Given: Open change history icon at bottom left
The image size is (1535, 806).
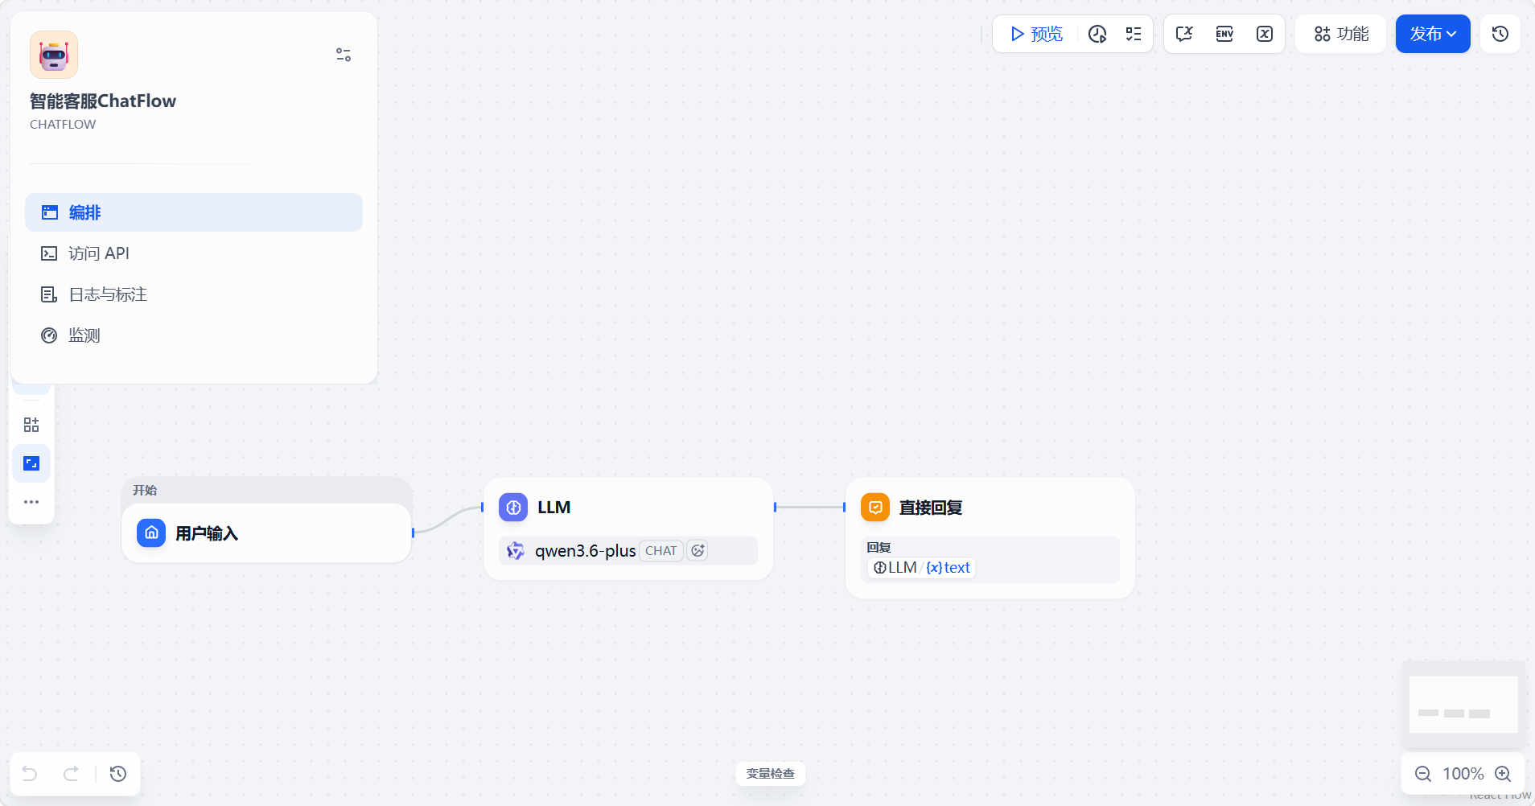Looking at the screenshot, I should (118, 774).
